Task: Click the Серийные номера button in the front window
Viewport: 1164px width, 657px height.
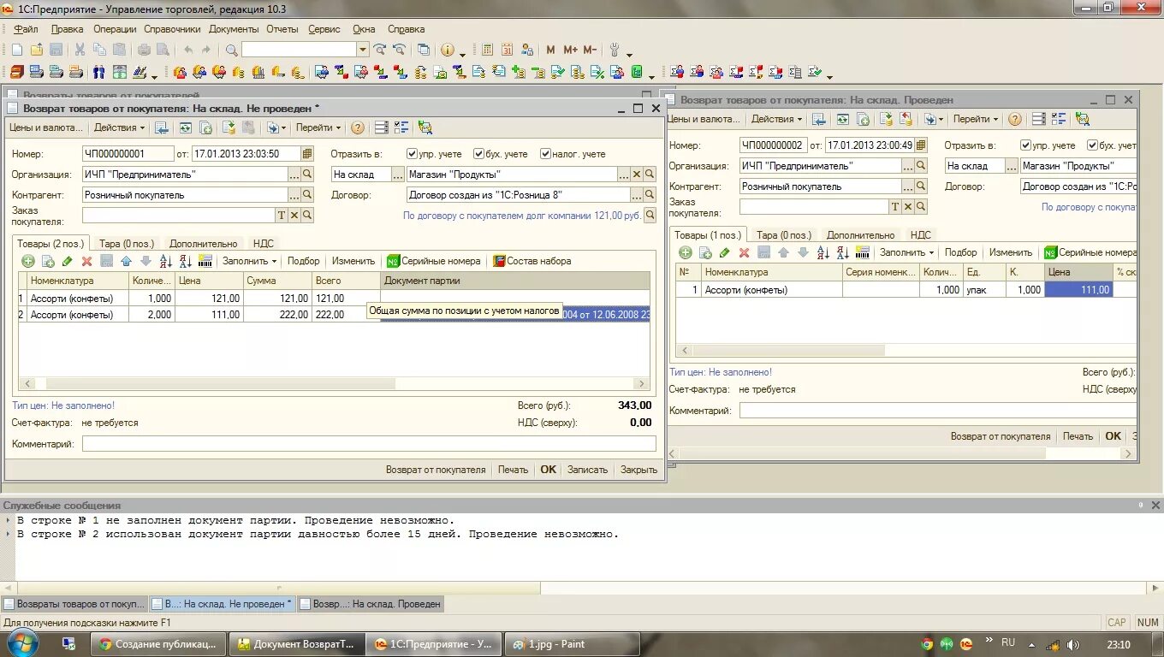Action: [433, 261]
